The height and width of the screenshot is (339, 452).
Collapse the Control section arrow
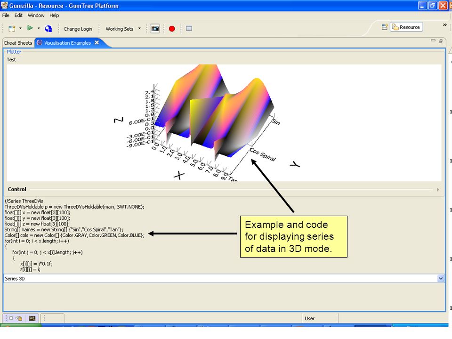pyautogui.click(x=437, y=189)
